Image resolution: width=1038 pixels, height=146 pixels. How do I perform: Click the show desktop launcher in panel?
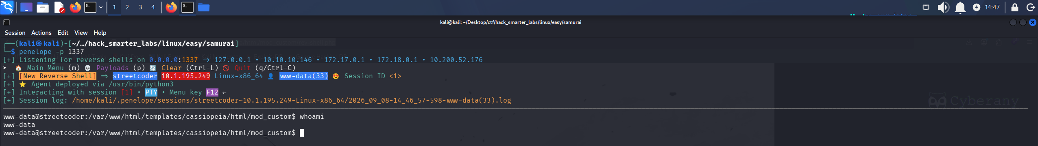pos(26,7)
